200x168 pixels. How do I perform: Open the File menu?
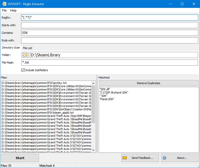click(x=4, y=10)
